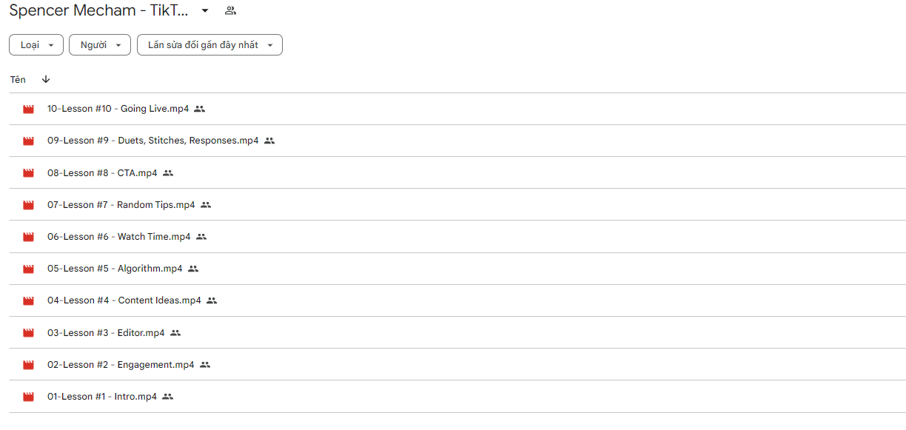Click the video icon for Lesson #10 Going Live
Viewport: 906px width, 430px height.
point(29,109)
